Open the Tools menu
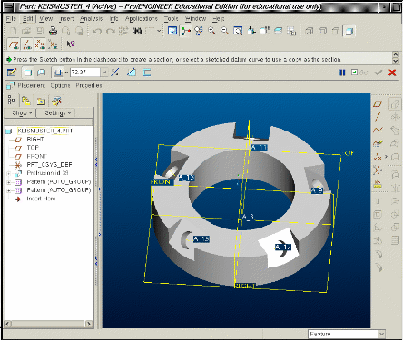The width and height of the screenshot is (403, 340). click(172, 19)
